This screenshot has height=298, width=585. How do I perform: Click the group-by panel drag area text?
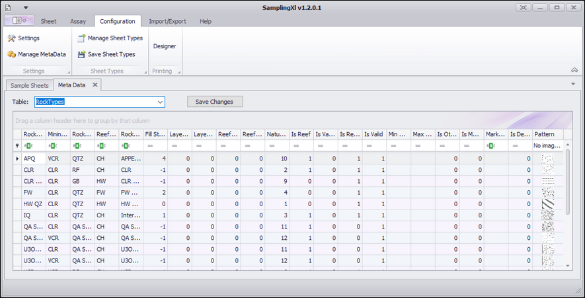coord(83,120)
